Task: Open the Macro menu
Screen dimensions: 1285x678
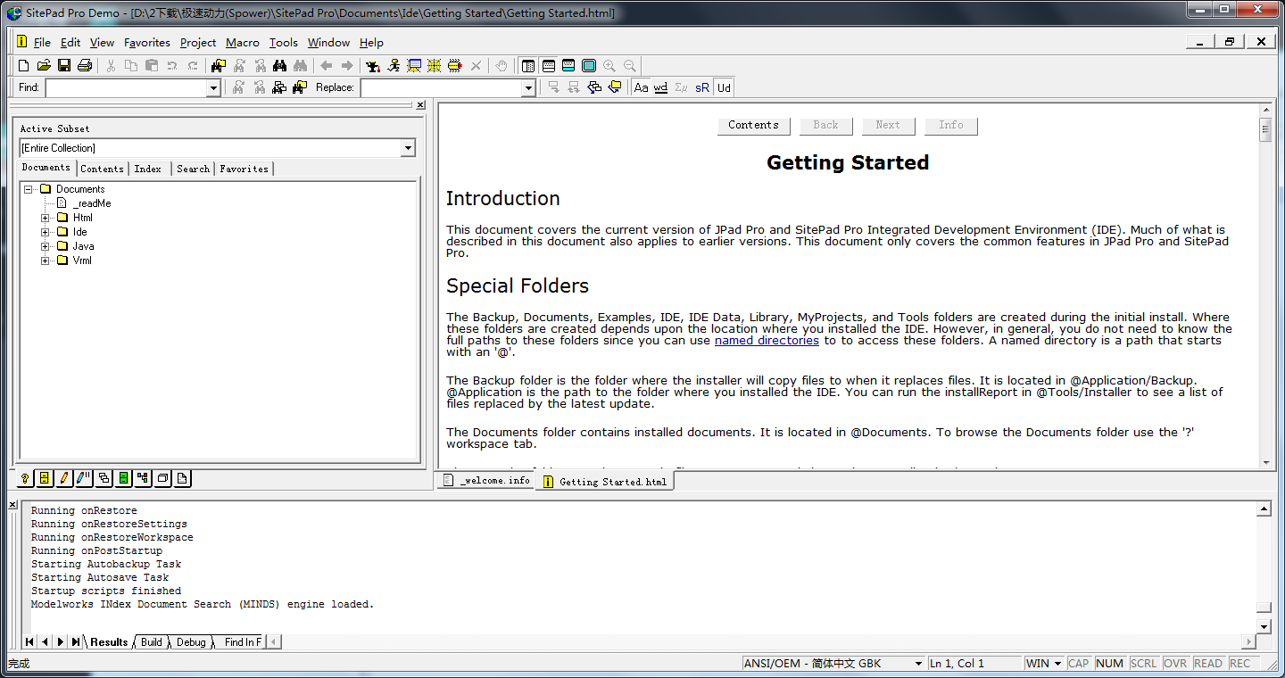Action: 243,42
